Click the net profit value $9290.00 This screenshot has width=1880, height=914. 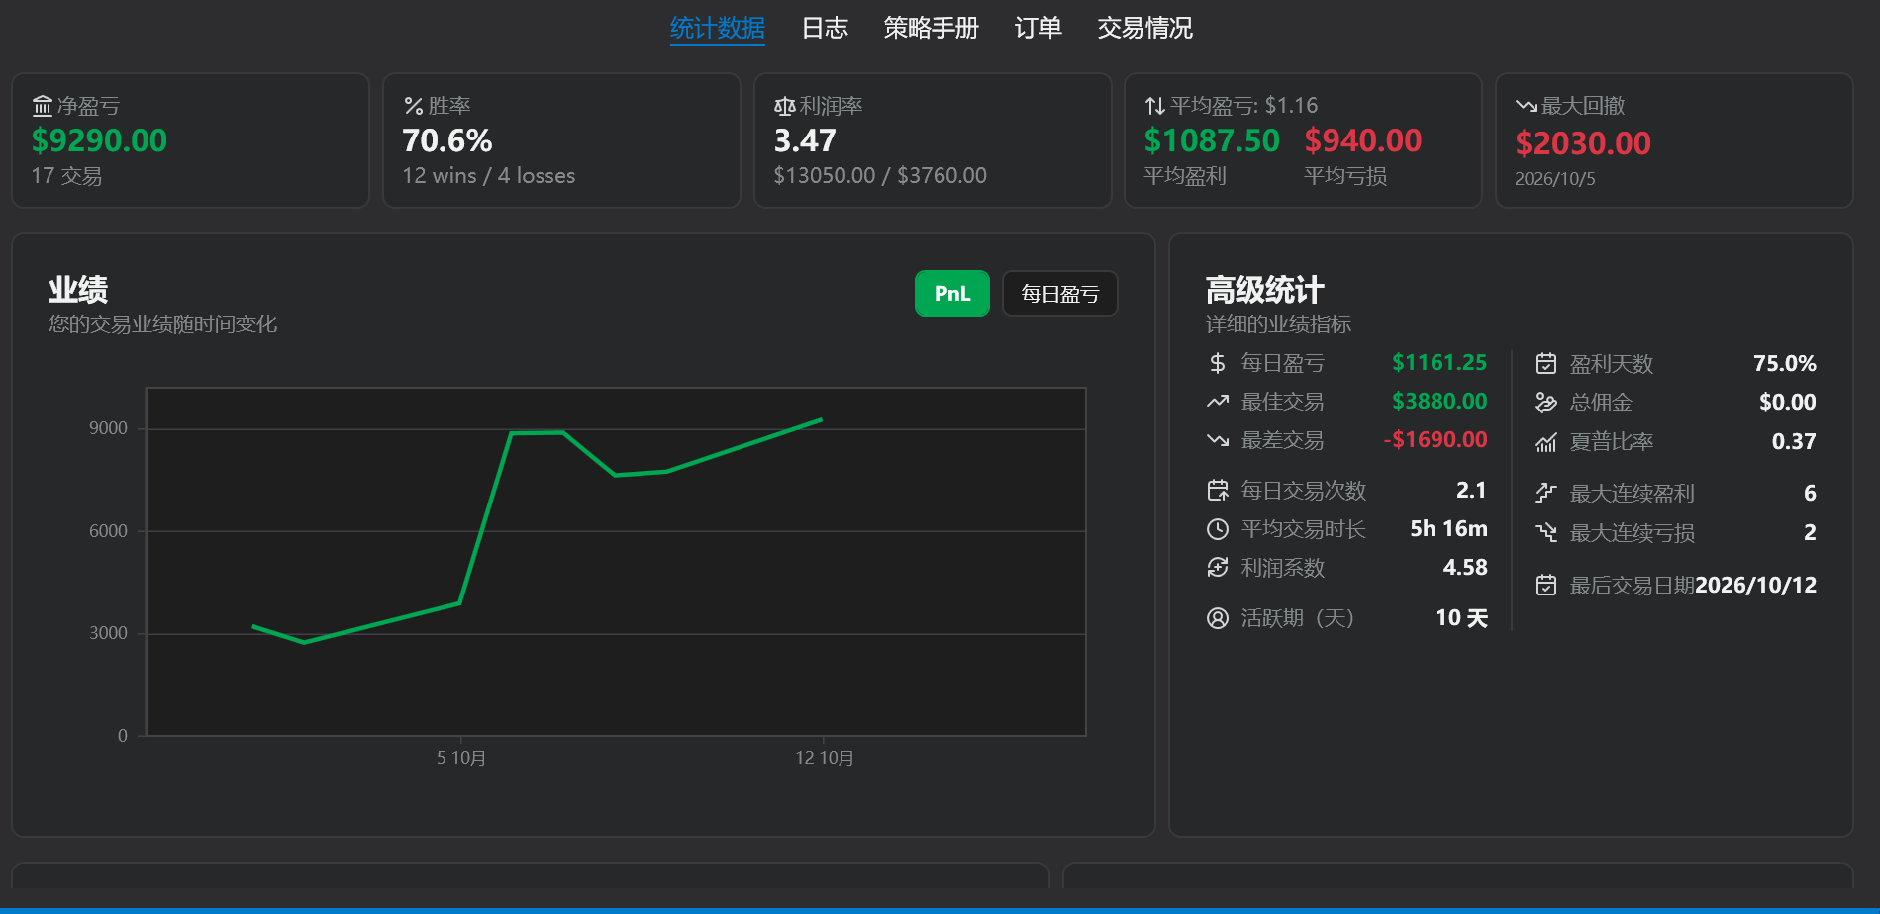point(99,140)
